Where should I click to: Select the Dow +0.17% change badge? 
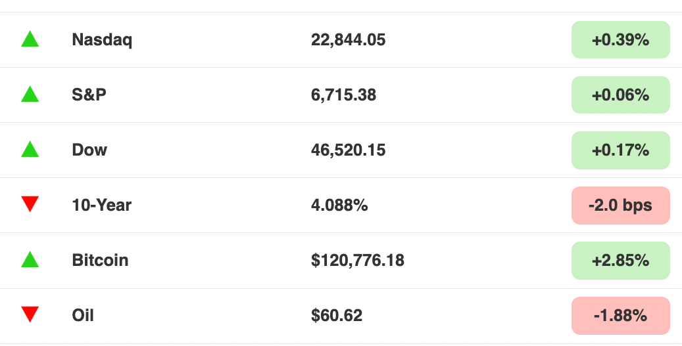tap(621, 150)
